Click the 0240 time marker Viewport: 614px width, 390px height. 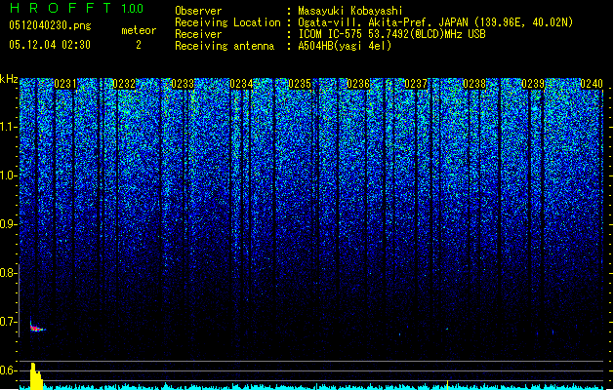(x=592, y=84)
